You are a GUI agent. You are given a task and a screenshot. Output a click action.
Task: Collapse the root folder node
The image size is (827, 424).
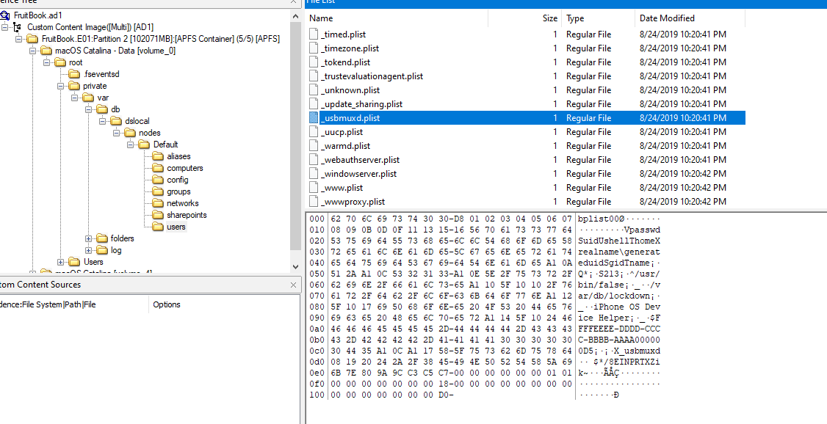click(46, 62)
